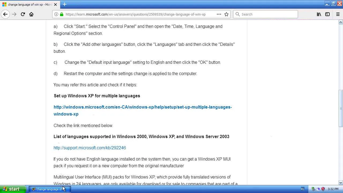Click the red security shield tray icon

click(x=323, y=189)
